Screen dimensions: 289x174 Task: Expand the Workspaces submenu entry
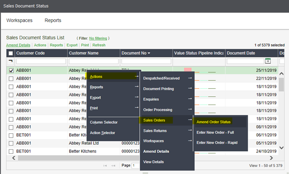coord(167,141)
